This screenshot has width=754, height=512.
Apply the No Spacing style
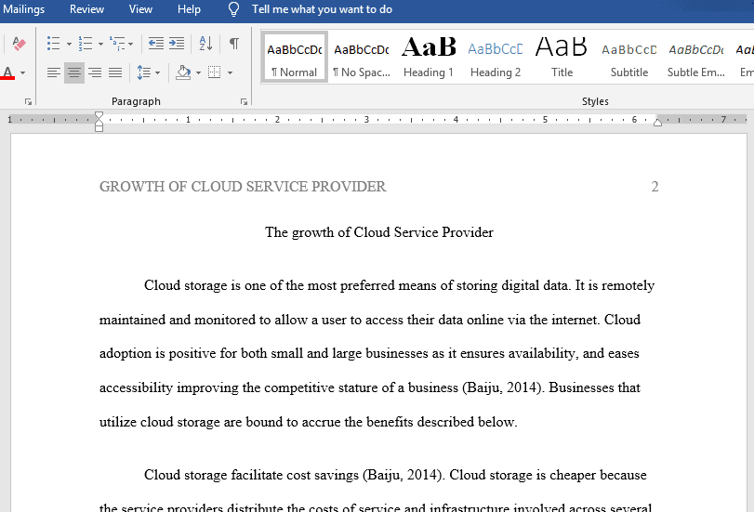coord(362,58)
